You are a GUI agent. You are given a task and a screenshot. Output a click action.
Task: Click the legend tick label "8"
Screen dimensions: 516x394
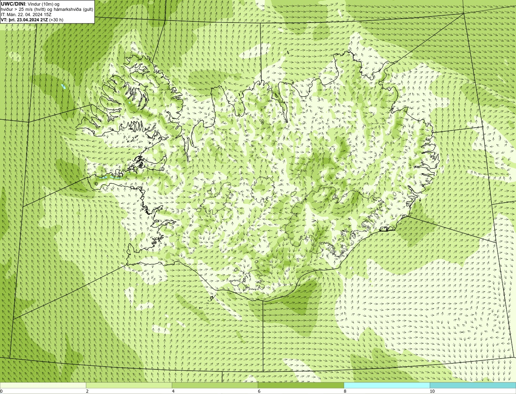[x=345, y=392]
